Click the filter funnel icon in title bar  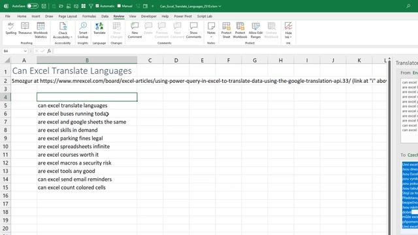(x=91, y=6)
